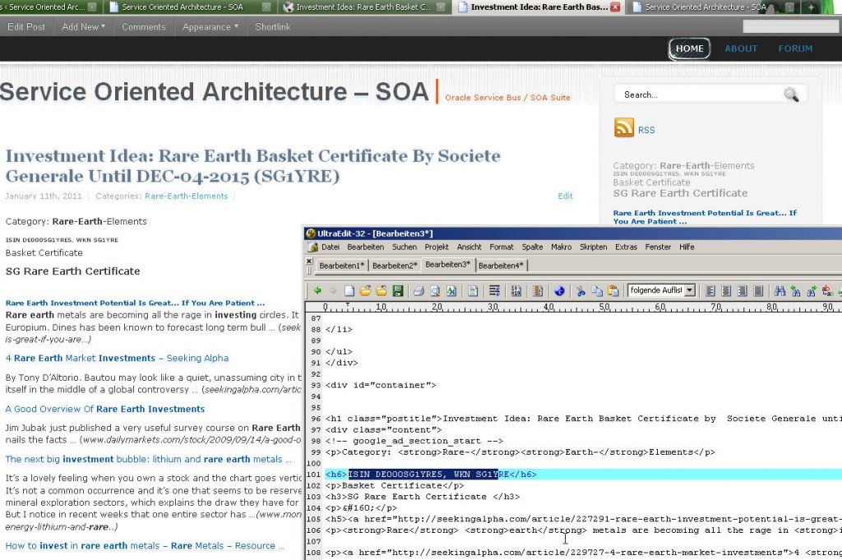Click the Investment Idea post title
This screenshot has height=560, width=842.
tap(252, 166)
